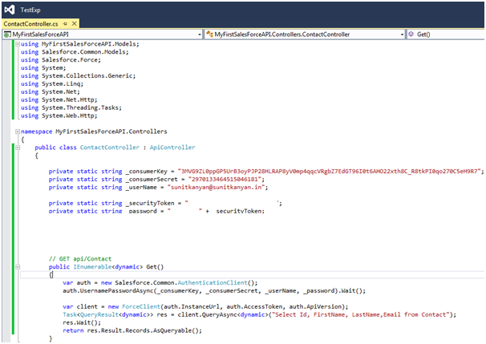Open the Get() member dropdown

446,34
